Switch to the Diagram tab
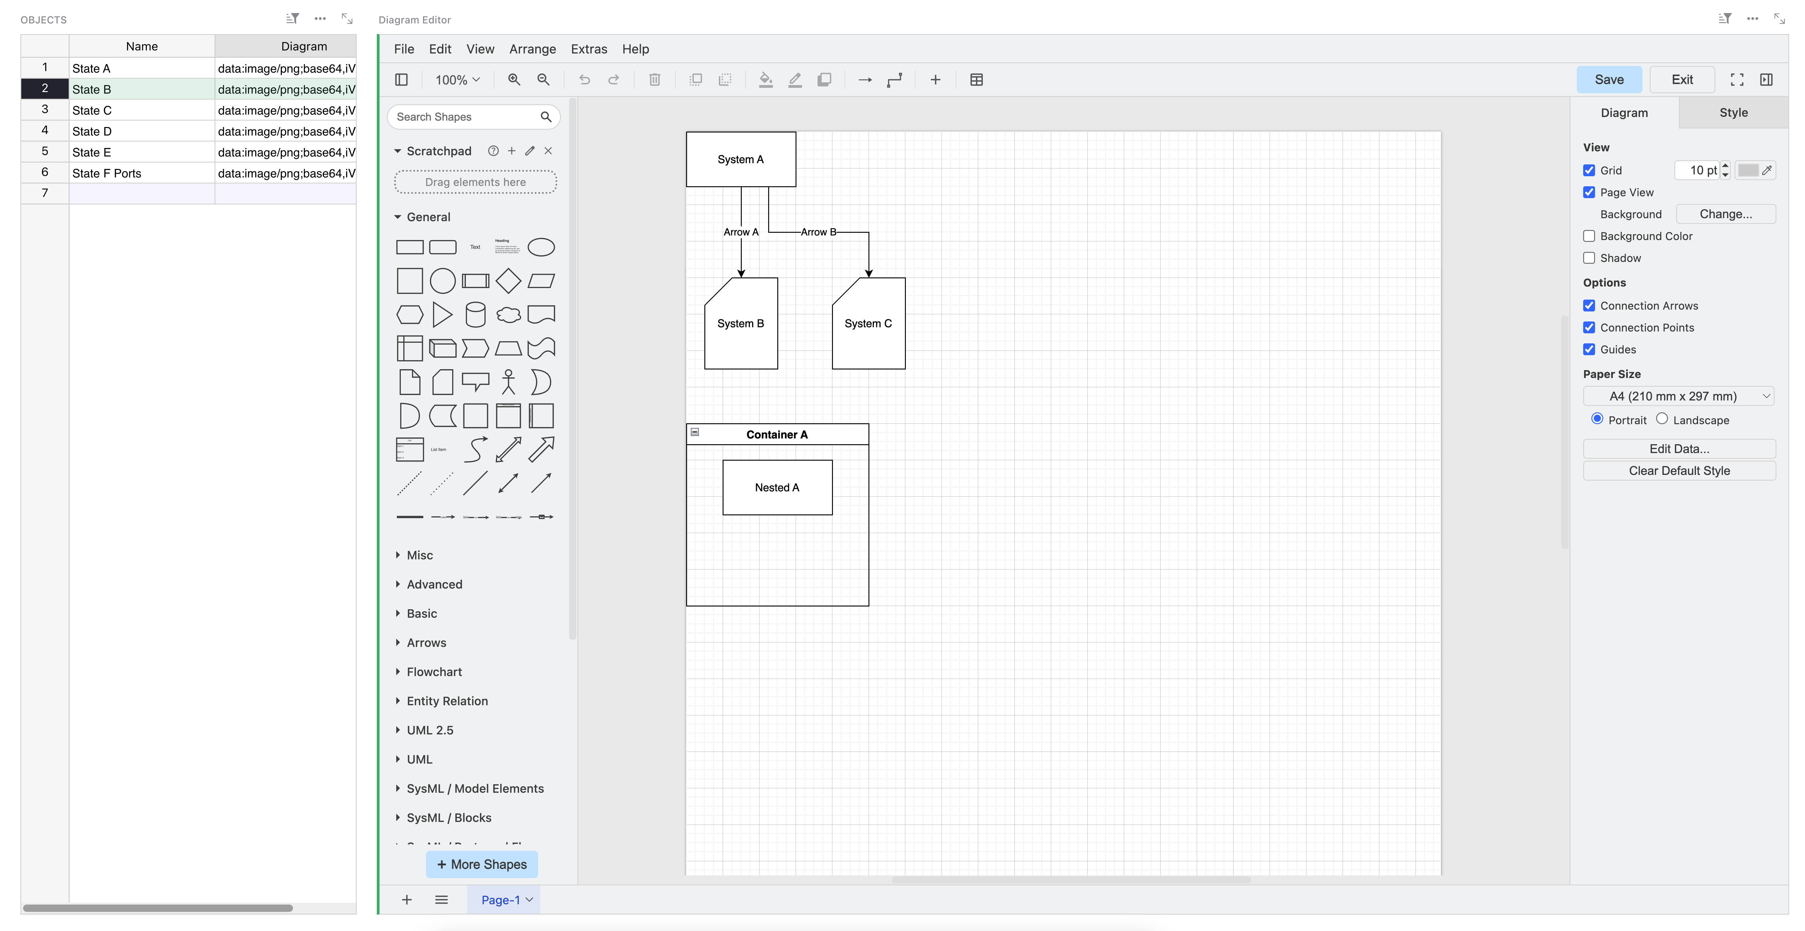Screen dimensions: 1805x931 1624,113
